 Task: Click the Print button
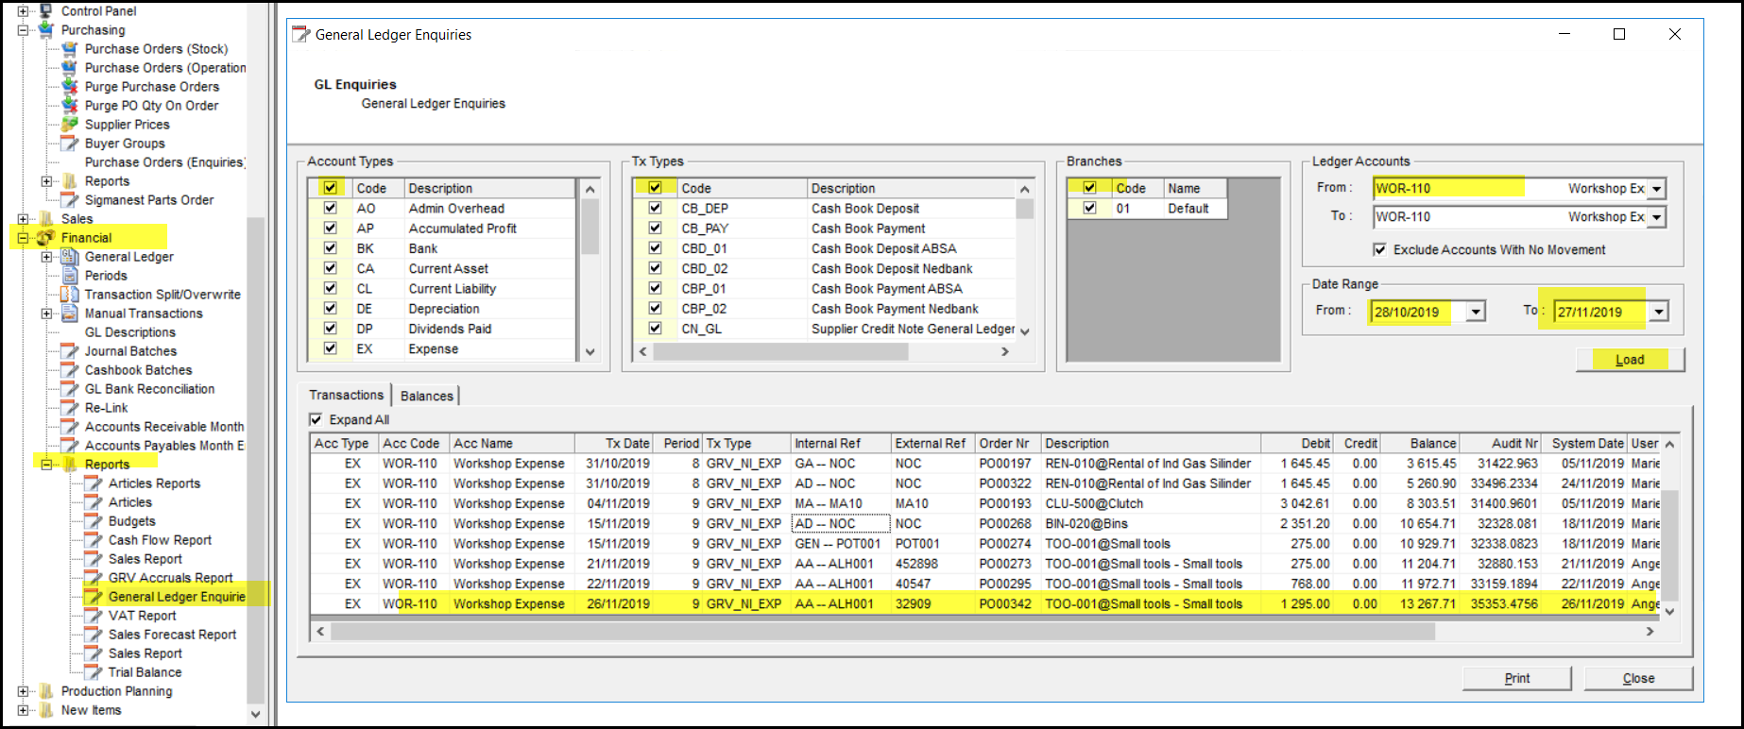pos(1516,678)
